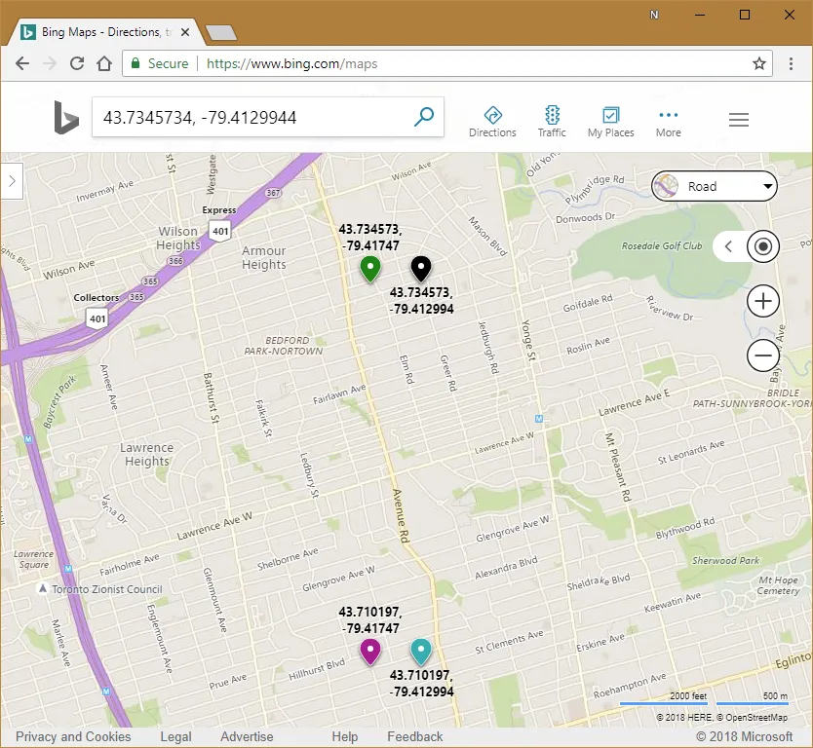Click the Highway 401 Express shield
This screenshot has width=813, height=748.
tap(220, 231)
